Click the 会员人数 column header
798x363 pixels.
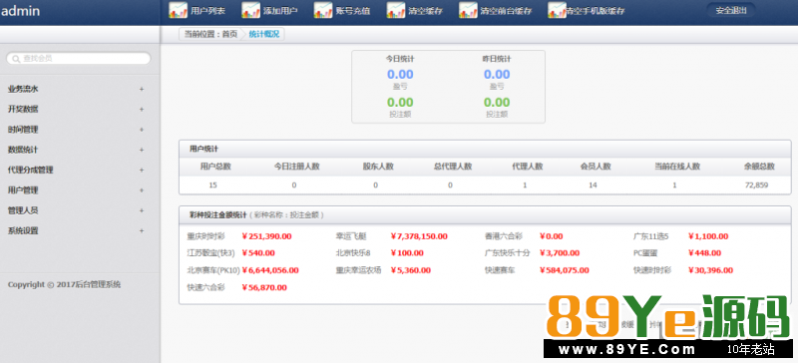[x=596, y=167]
